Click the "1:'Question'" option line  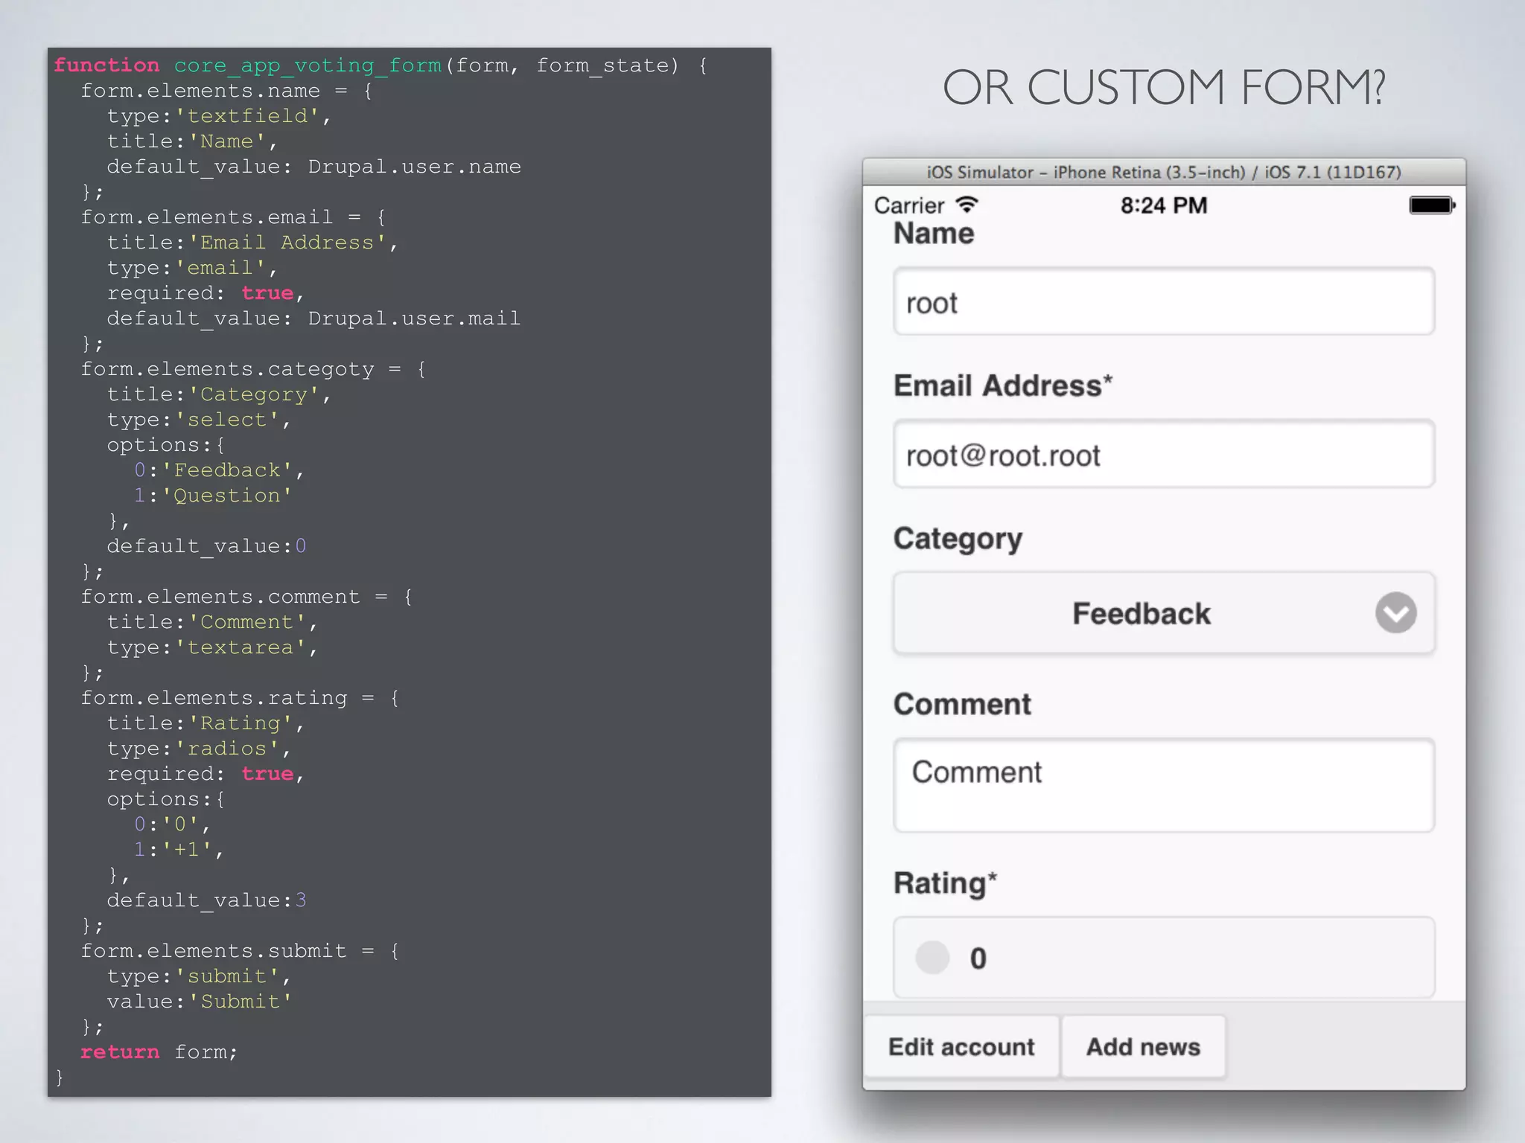pos(212,496)
